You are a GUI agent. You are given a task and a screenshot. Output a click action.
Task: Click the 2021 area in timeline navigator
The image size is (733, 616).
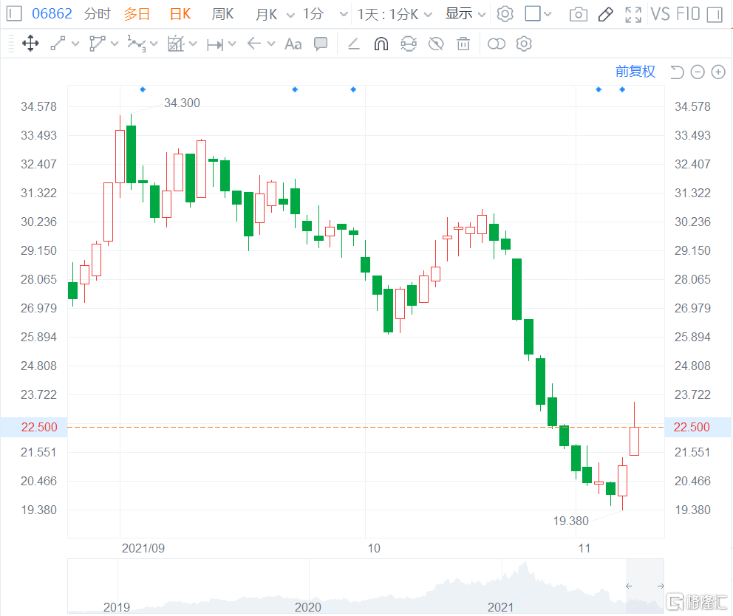click(500, 607)
